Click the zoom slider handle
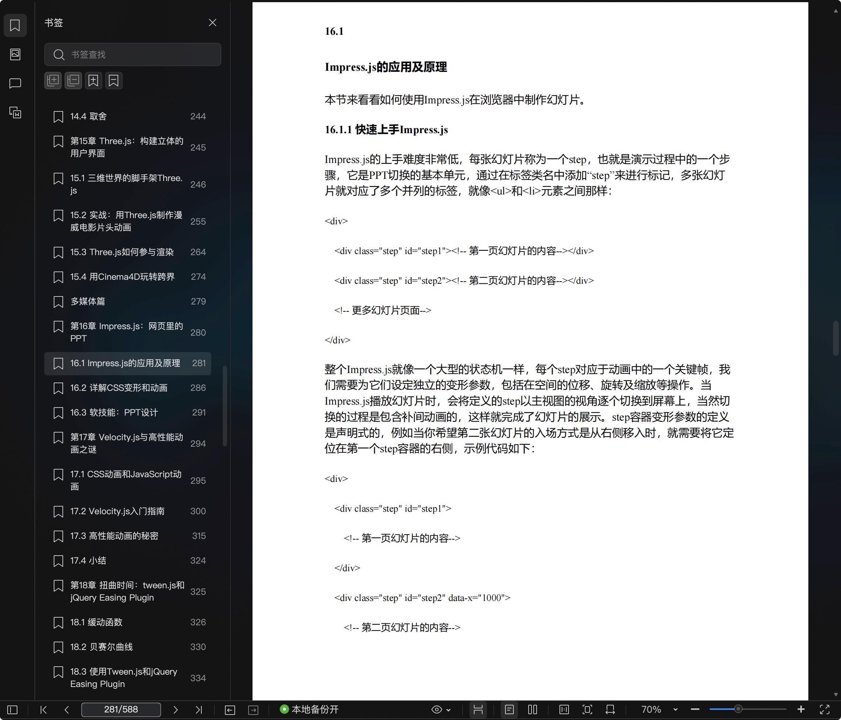 [738, 709]
